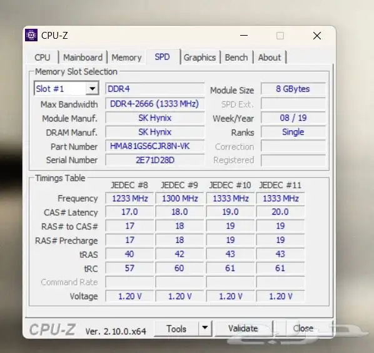Select the SPD tab
Viewport: 374px width, 353px height.
point(162,57)
